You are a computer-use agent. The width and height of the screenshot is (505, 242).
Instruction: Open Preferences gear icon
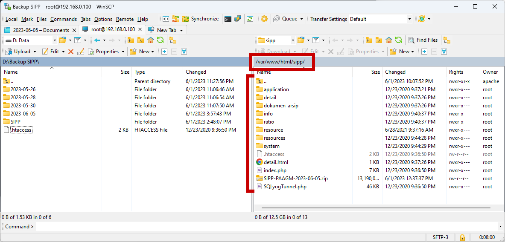(264, 19)
